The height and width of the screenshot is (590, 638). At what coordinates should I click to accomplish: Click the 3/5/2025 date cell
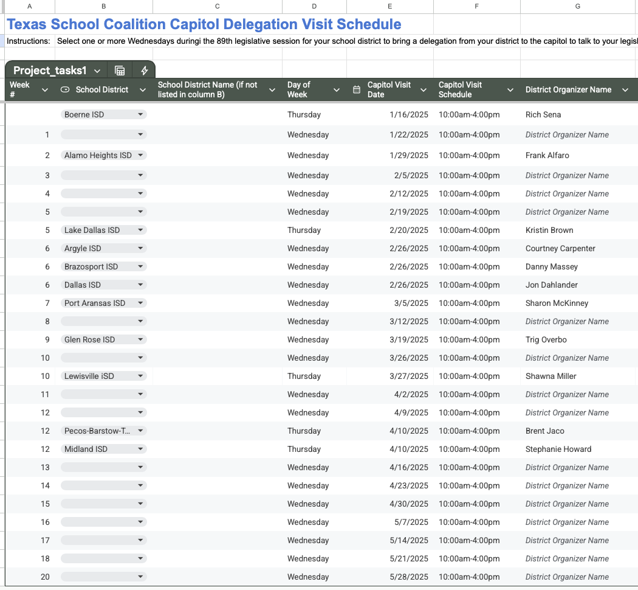click(390, 303)
